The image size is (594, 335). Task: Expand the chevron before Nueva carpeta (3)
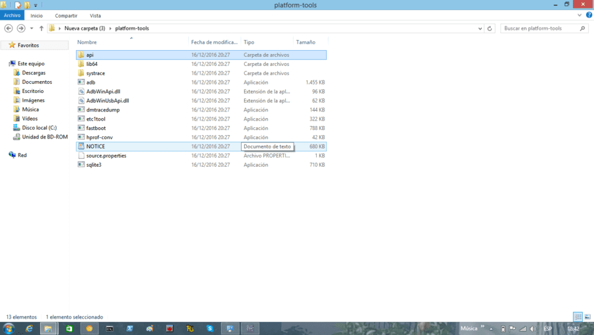(x=59, y=28)
